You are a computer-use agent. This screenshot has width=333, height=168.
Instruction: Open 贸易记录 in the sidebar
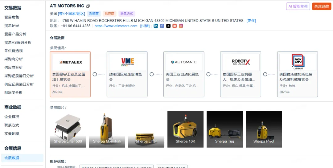pos(12,26)
